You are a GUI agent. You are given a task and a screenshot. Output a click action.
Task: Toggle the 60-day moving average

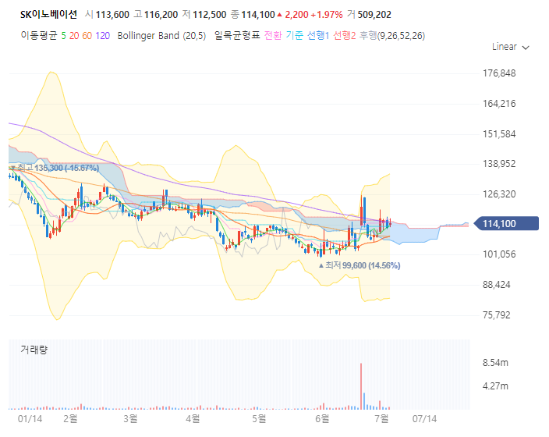(87, 36)
